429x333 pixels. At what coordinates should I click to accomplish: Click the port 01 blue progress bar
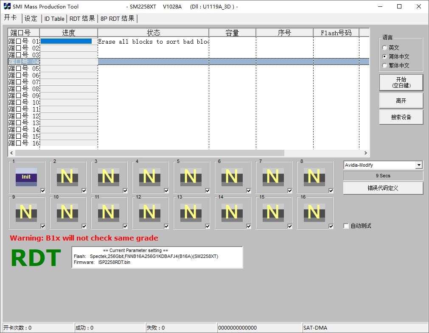66,42
